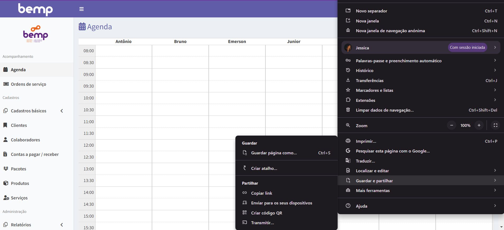Click the Serviços user-gear icon
This screenshot has height=230, width=504.
6,198
